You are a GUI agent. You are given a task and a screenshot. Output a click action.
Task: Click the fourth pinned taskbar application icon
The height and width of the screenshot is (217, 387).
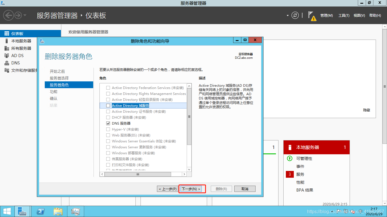76,211
